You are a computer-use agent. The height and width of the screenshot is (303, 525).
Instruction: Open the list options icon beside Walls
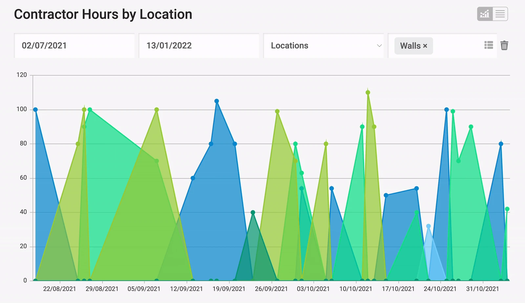click(489, 45)
